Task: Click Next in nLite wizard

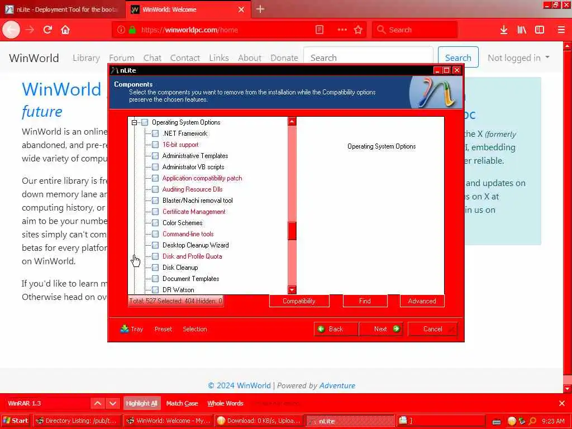Action: click(381, 329)
